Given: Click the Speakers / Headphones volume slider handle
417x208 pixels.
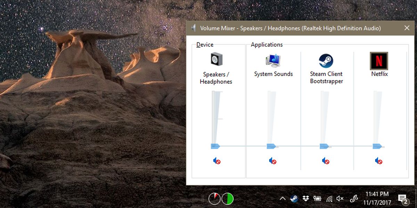Looking at the screenshot, I should [215, 146].
